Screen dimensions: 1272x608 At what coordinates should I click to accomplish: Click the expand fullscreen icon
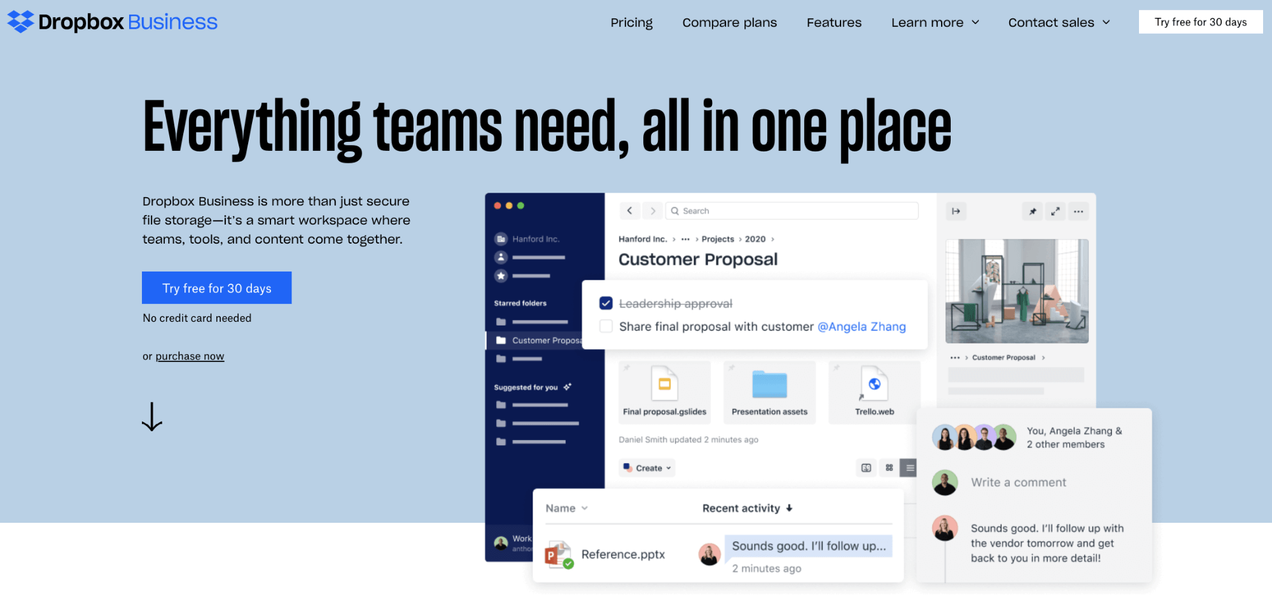coord(1055,211)
